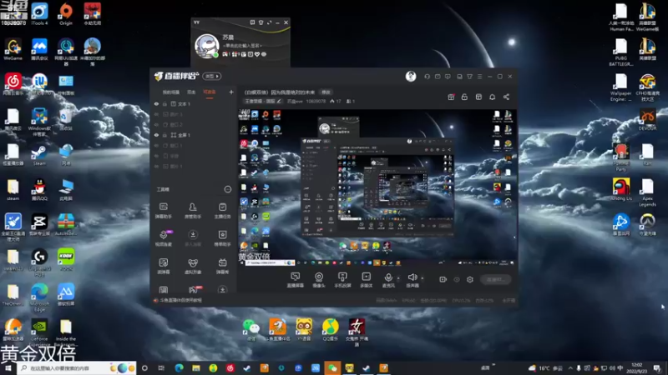
Task: Open Among Us desktop shortcut
Action: coord(621,190)
